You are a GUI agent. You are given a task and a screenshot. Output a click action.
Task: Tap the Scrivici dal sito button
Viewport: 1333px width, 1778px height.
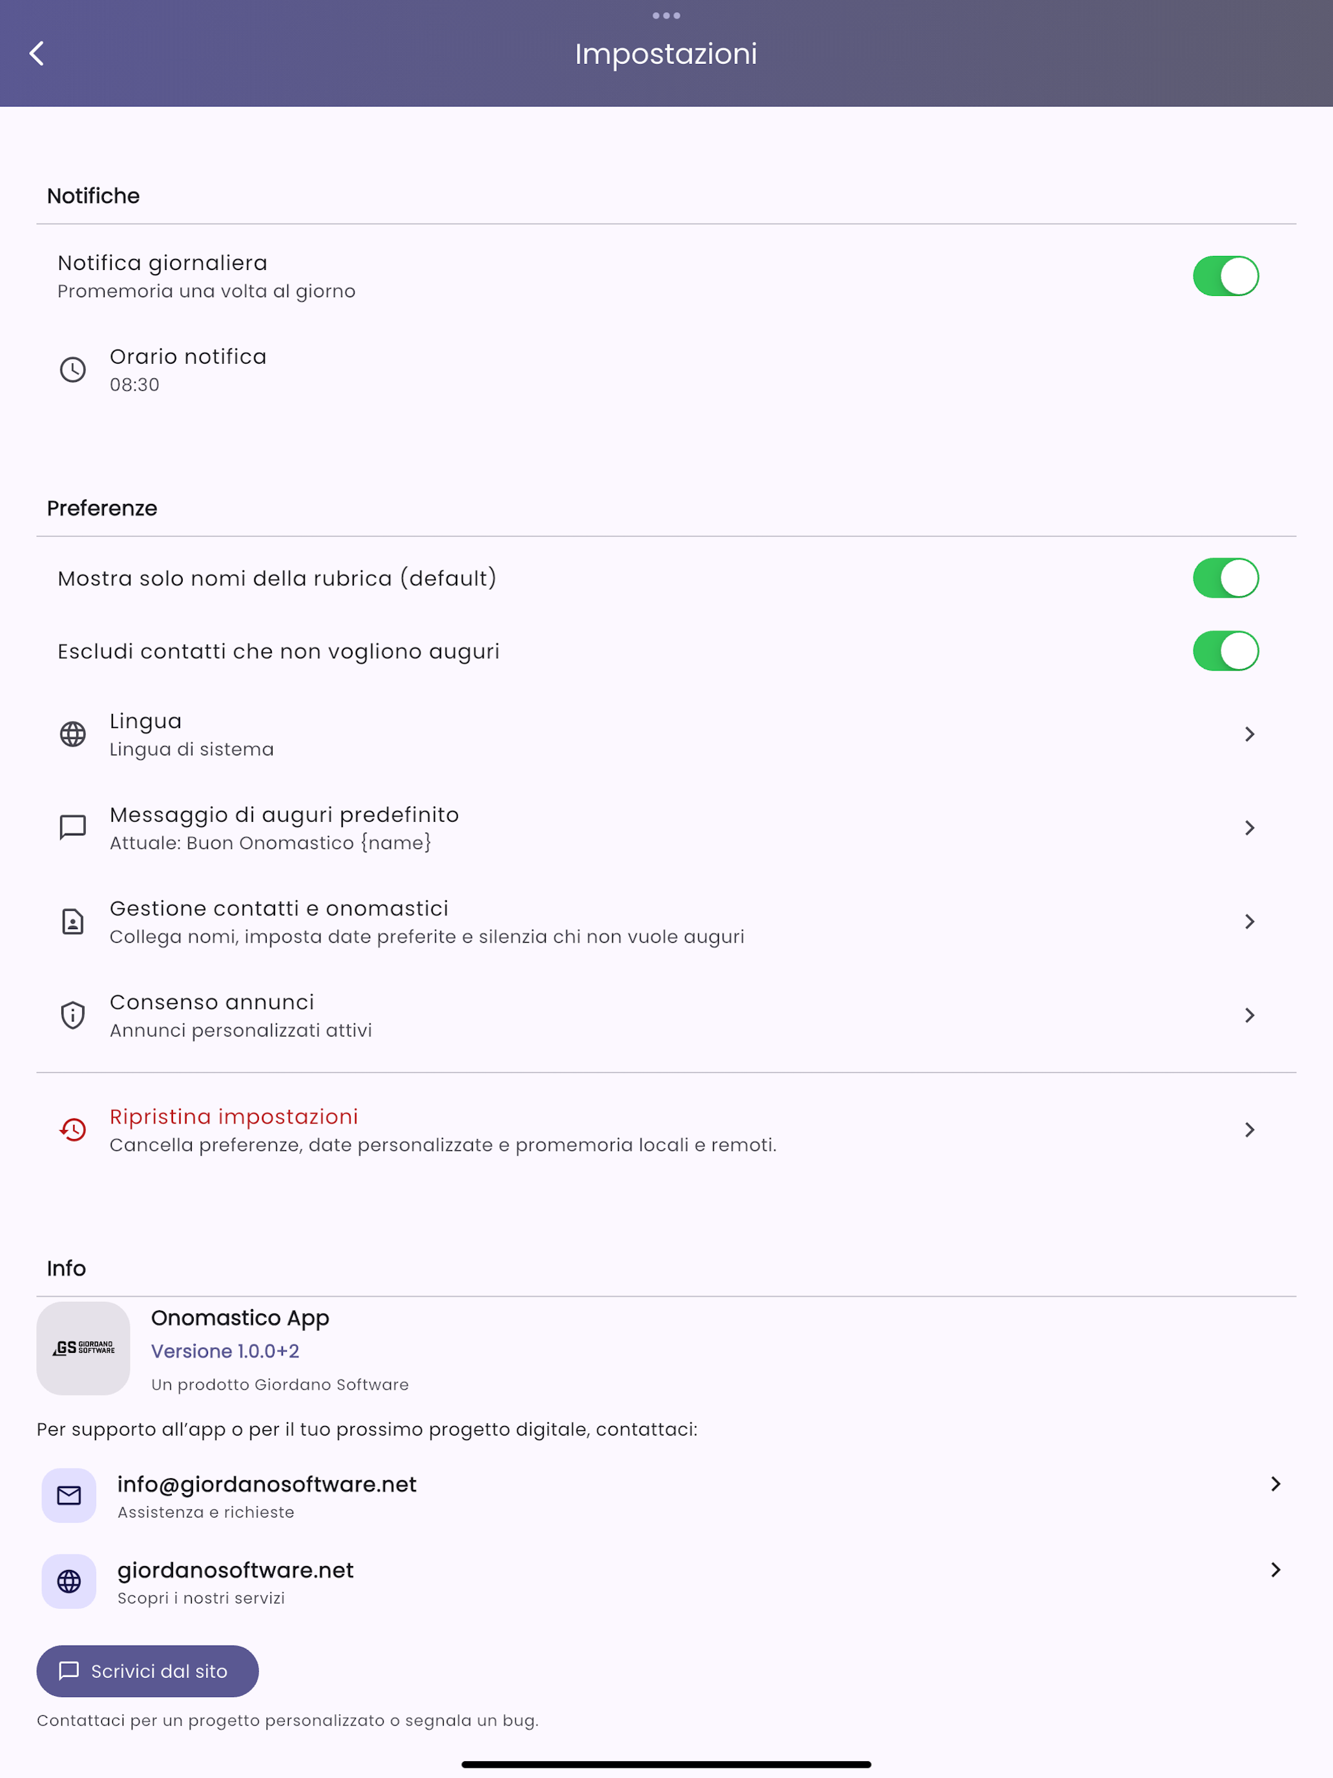pos(148,1671)
